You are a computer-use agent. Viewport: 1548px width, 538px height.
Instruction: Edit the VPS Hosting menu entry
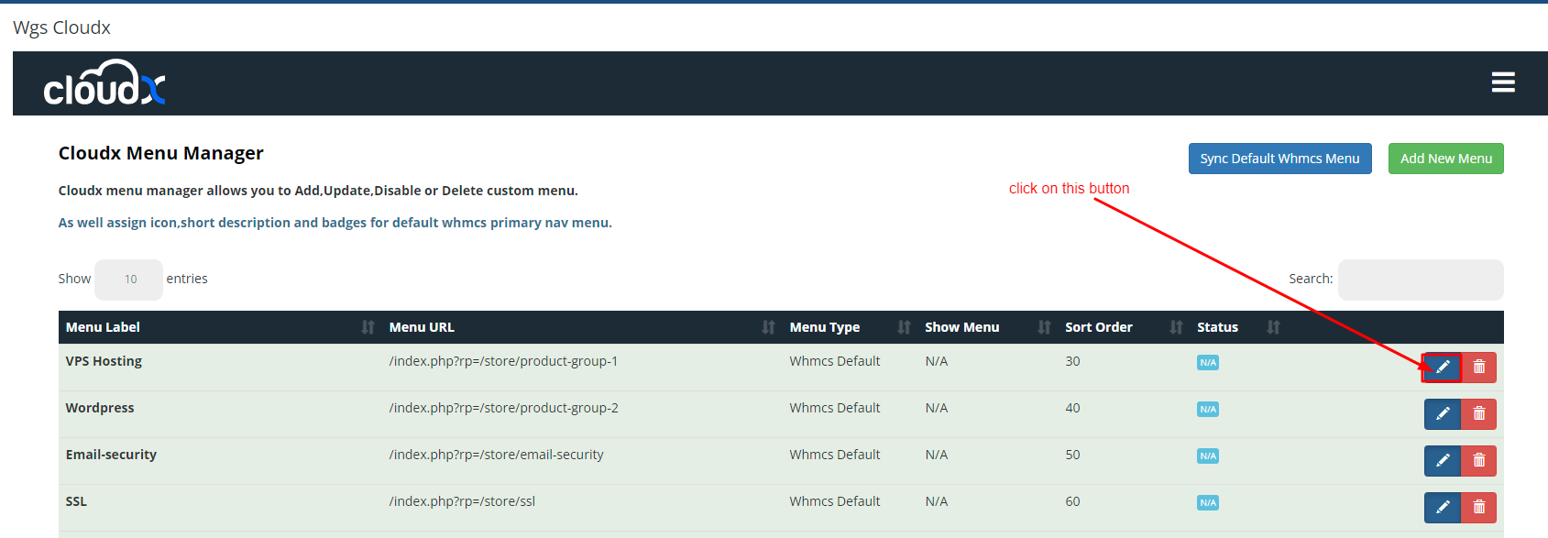click(1442, 368)
